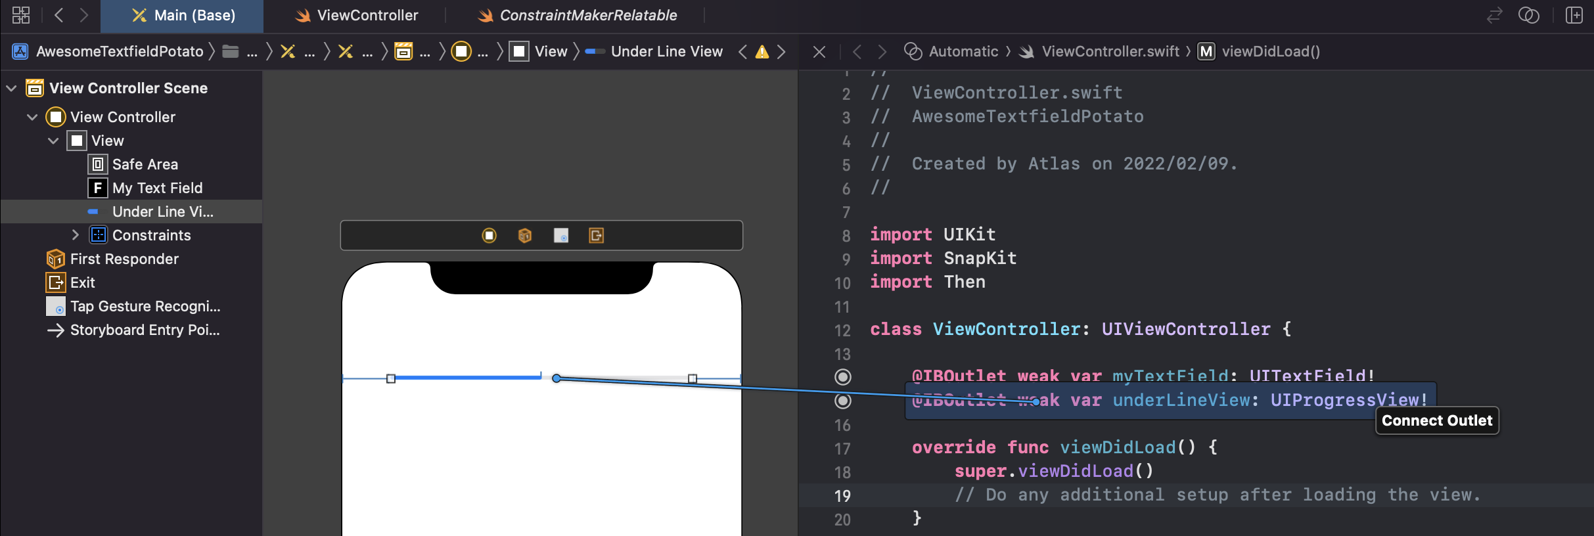The height and width of the screenshot is (536, 1594).
Task: Click the import Then line
Action: click(x=928, y=282)
